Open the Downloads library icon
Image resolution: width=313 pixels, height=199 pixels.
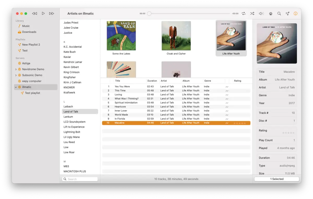20,32
